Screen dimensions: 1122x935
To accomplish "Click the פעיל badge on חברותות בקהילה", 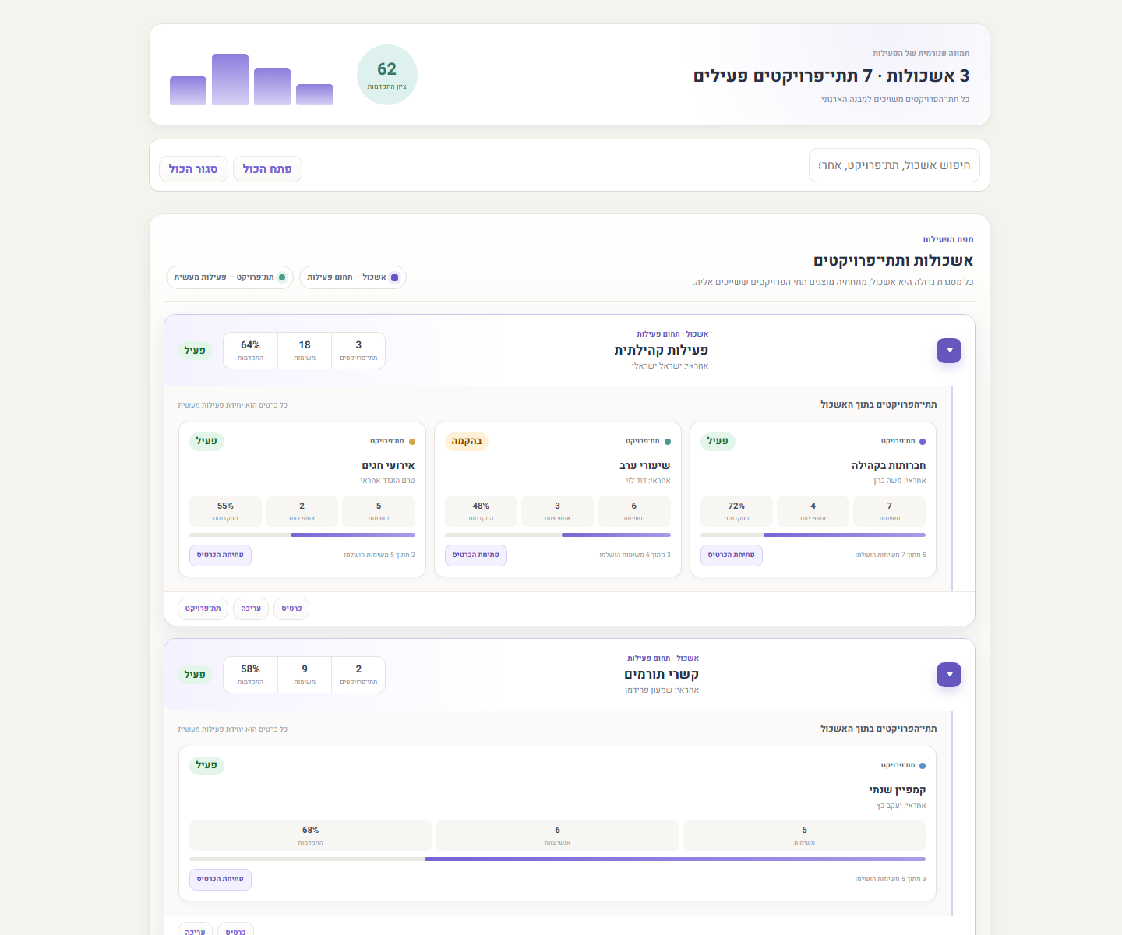I will (x=718, y=442).
